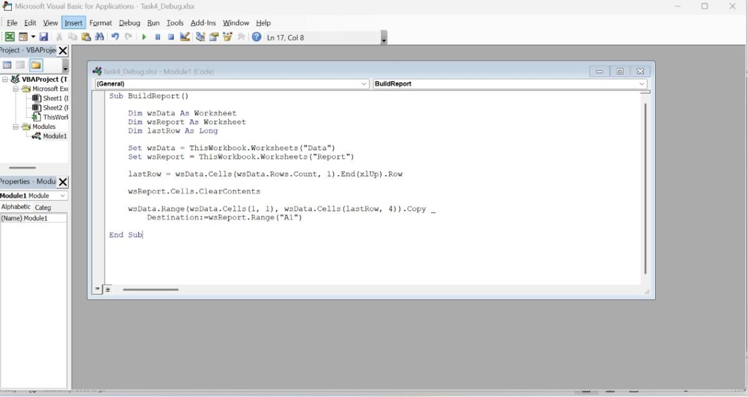
Task: Open the Debug menu
Action: pyautogui.click(x=130, y=23)
